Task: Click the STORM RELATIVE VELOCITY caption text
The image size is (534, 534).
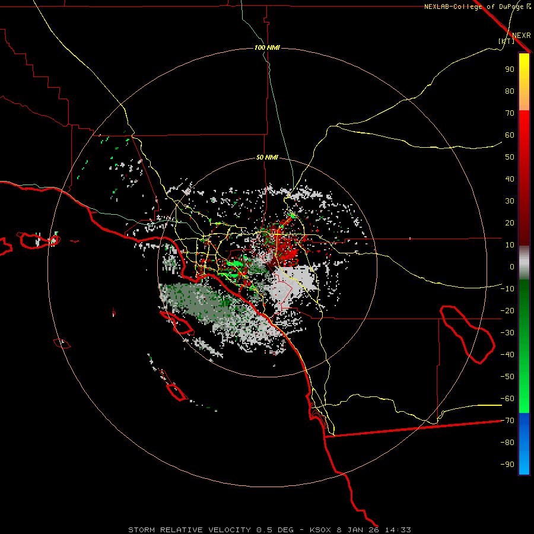Action: [190, 530]
